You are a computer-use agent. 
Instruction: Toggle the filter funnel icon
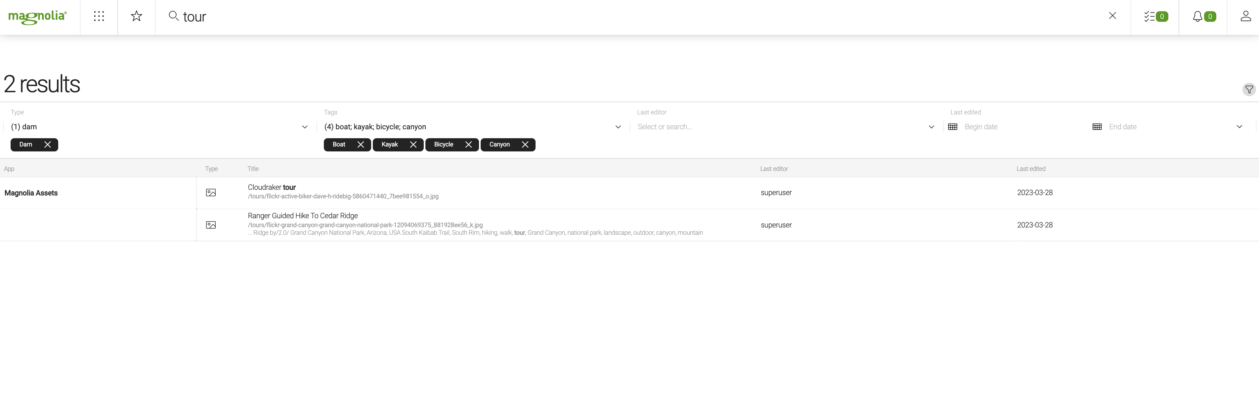[x=1249, y=89]
